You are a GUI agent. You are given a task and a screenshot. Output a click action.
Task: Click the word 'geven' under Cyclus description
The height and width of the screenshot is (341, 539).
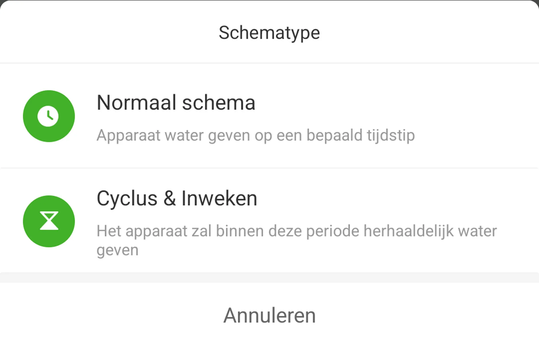click(117, 250)
